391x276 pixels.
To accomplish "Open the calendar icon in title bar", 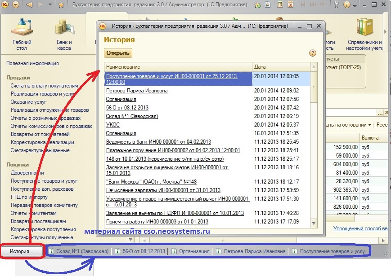I will pos(291,4).
